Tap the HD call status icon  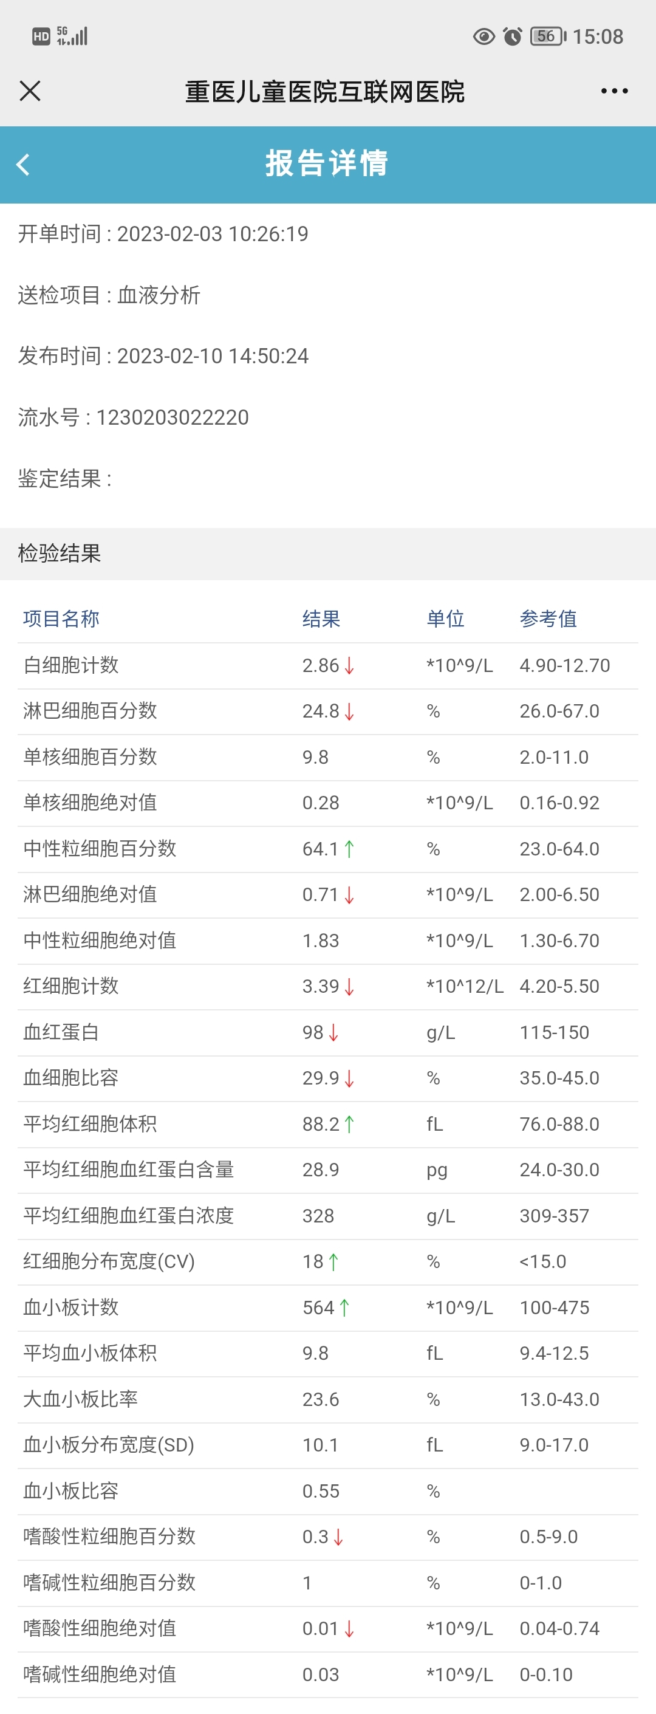(41, 36)
